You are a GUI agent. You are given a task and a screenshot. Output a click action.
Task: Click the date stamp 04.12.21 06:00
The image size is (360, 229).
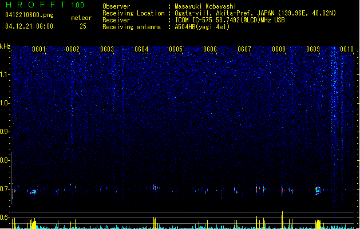(29, 26)
